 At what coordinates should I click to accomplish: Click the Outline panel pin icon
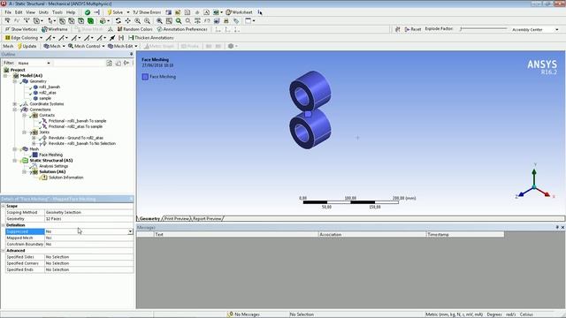(132, 54)
